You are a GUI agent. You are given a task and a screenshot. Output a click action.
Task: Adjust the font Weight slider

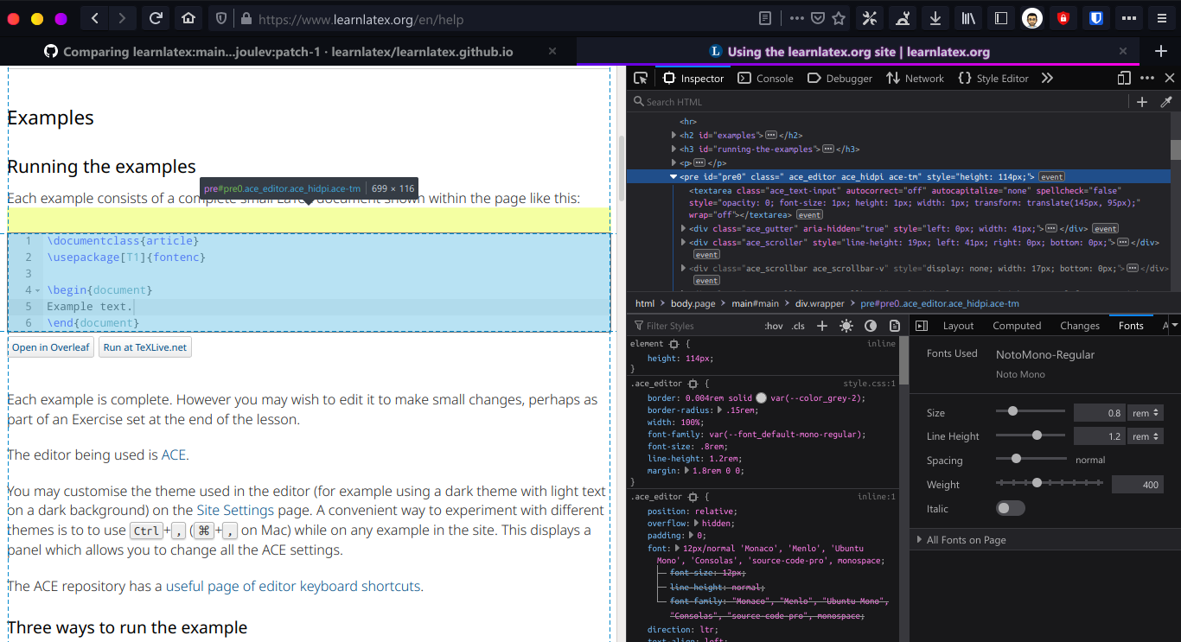(1037, 484)
